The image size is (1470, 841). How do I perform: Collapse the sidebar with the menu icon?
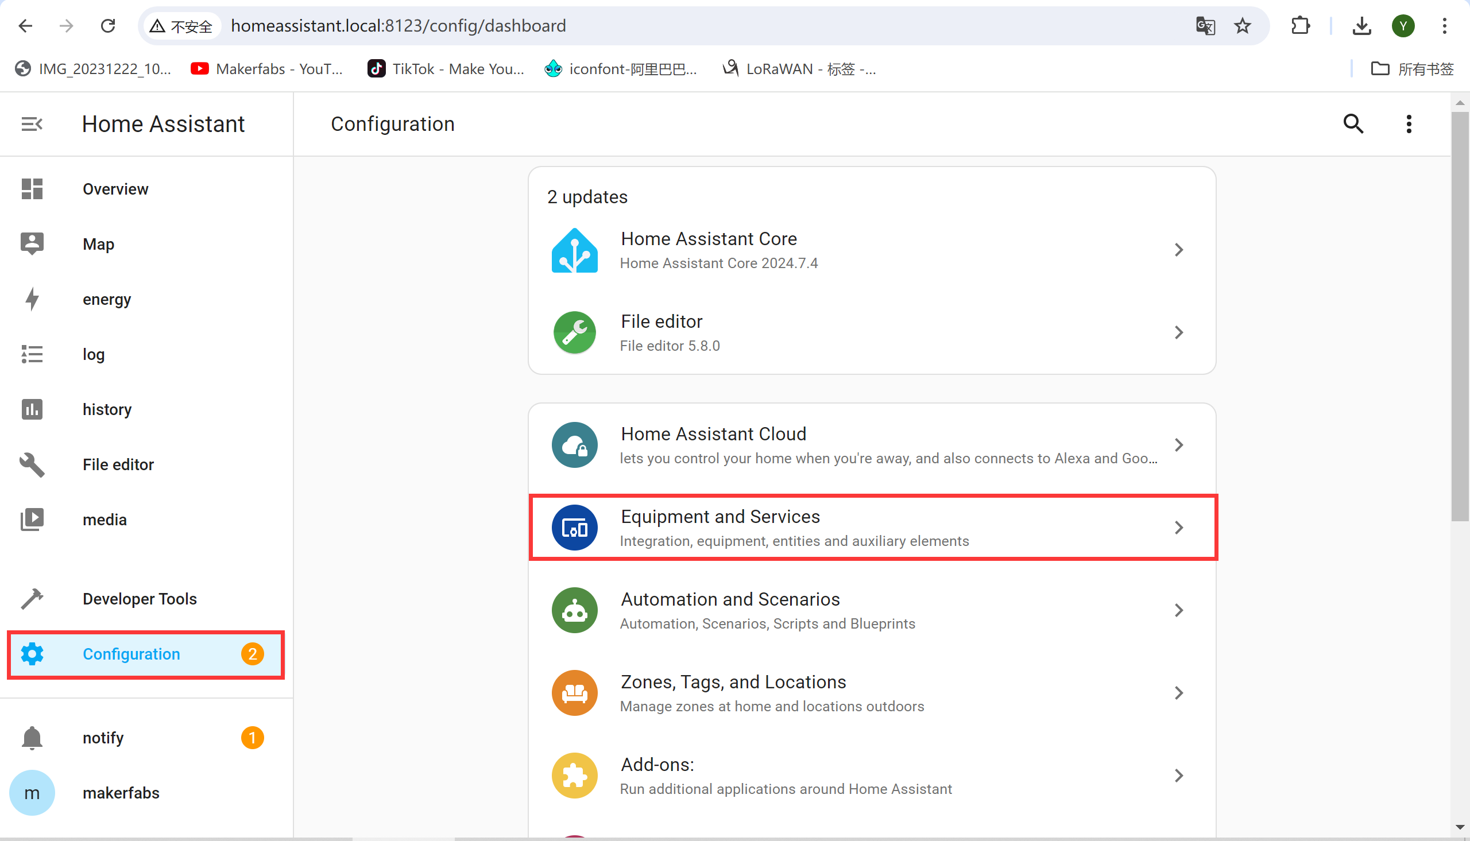click(x=32, y=123)
